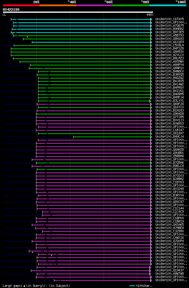
Task: Select hit UniRef100_A8WTW8
Action: tap(170, 274)
